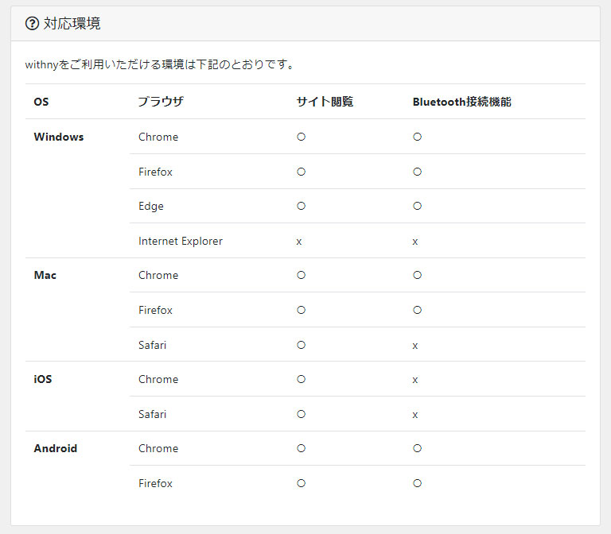Click iOS Chrome Bluetooth x mark

click(415, 380)
